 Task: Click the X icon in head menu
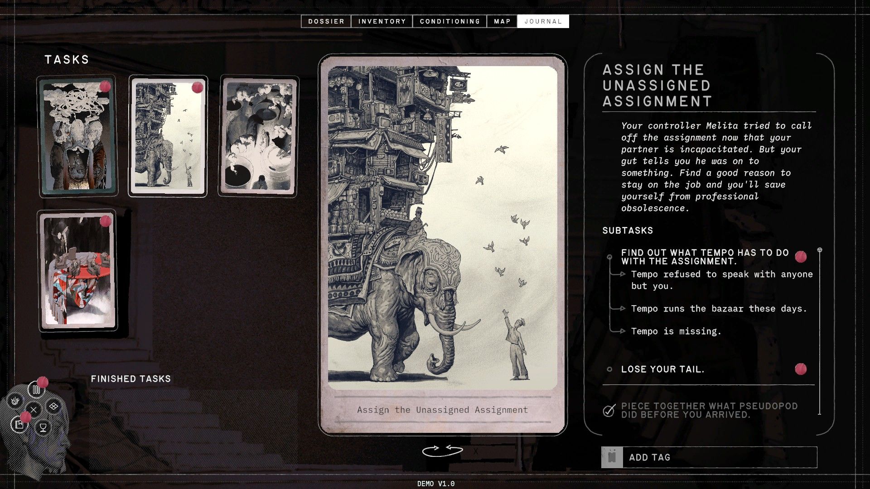pos(34,410)
